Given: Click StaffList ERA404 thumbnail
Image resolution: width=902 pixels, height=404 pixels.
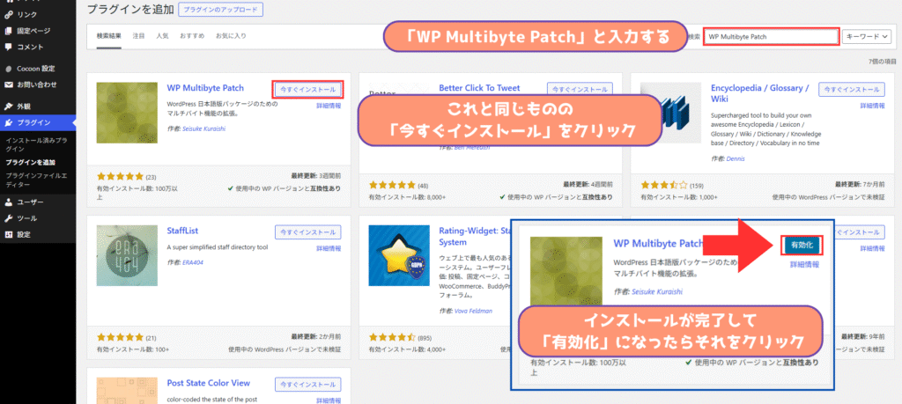Looking at the screenshot, I should (x=127, y=255).
